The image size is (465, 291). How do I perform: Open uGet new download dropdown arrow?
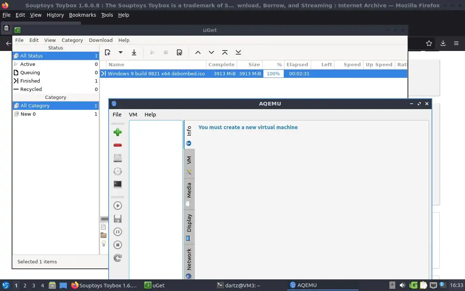pyautogui.click(x=121, y=52)
